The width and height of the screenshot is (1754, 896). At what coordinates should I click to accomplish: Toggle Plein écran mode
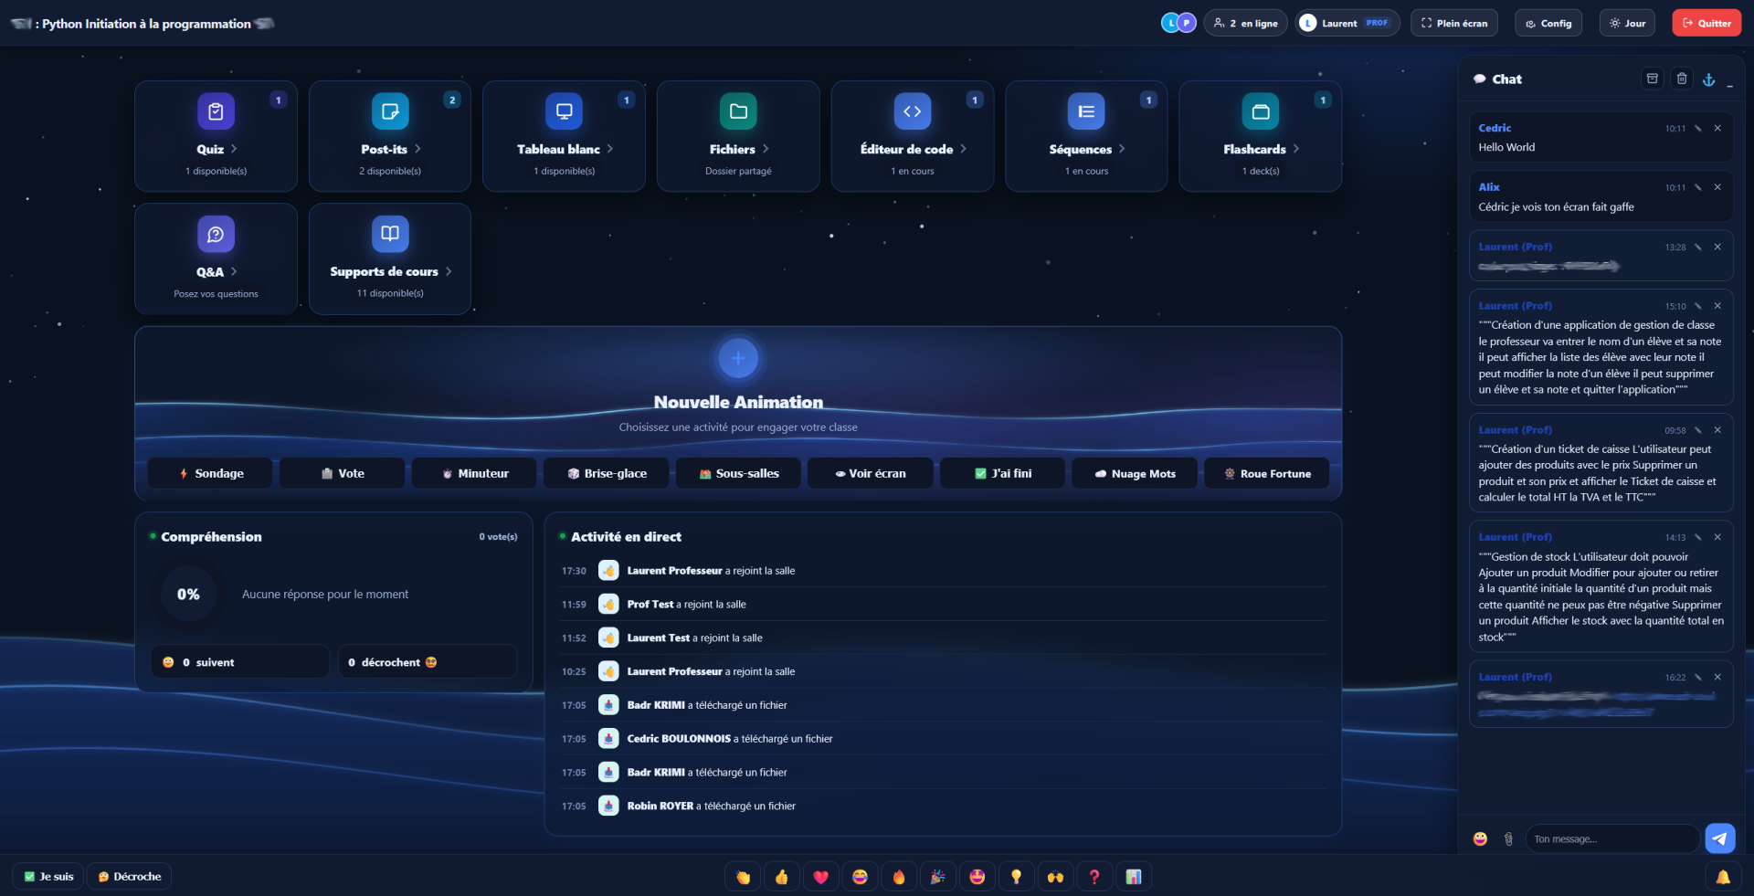(1454, 23)
